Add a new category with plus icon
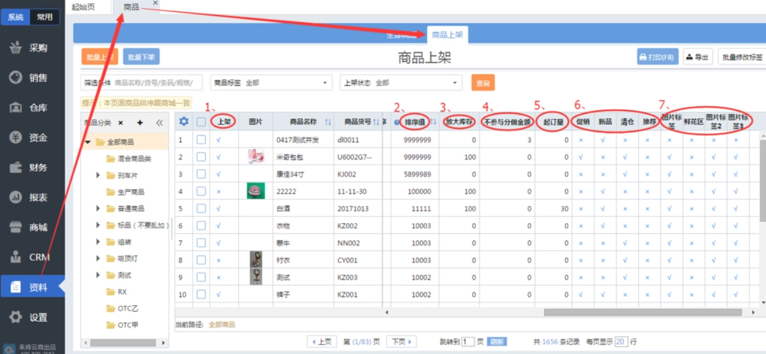This screenshot has width=766, height=354. tap(140, 122)
